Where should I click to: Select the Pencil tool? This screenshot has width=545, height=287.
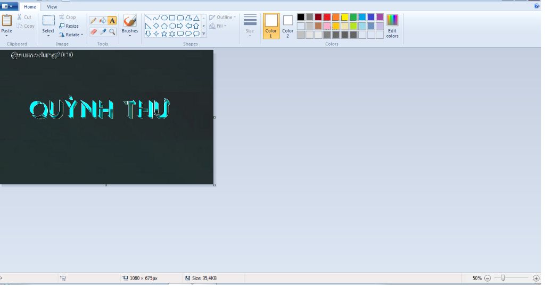coord(93,21)
